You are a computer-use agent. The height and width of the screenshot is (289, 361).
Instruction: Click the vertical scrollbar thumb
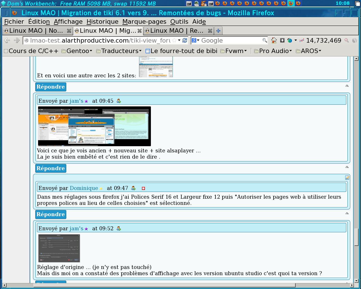click(356, 237)
